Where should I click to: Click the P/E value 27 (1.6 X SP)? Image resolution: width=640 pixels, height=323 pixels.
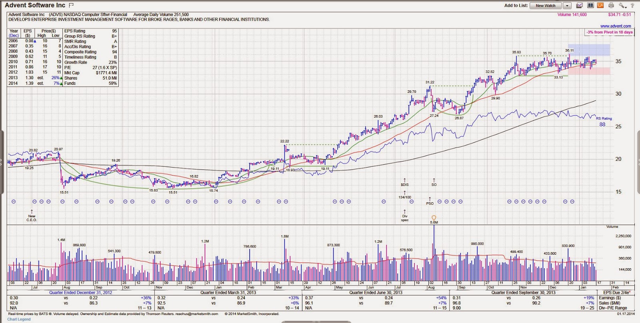coord(105,68)
